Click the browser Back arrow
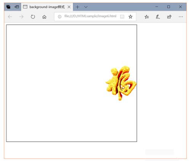 tap(10, 17)
